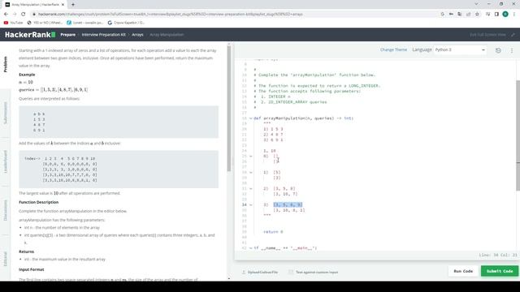520x292 pixels.
Task: Open a new browser tab
Action: coord(73,5)
